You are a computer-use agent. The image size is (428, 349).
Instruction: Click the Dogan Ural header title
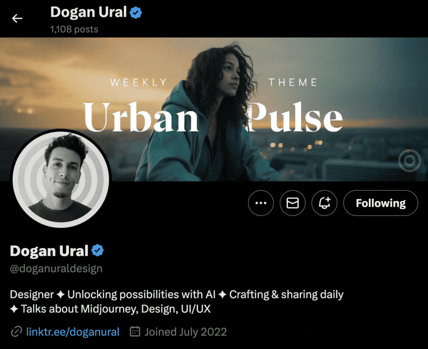coord(89,12)
